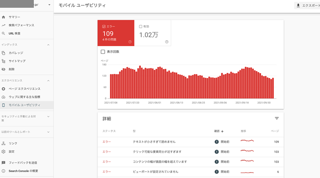Click the 設定 gear icon
Viewport: 320px width, 178px height.
[4, 152]
